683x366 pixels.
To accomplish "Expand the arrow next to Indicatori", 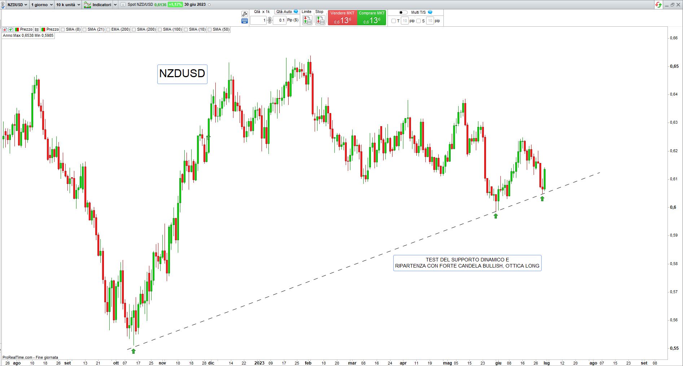I will [x=115, y=5].
